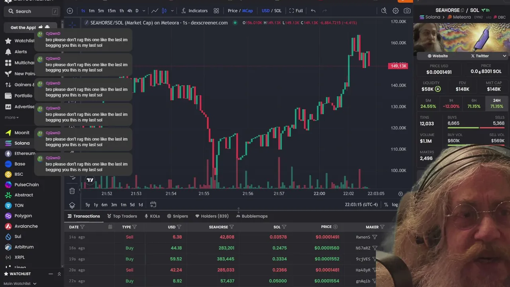Open the object tree layers icon

tap(72, 205)
